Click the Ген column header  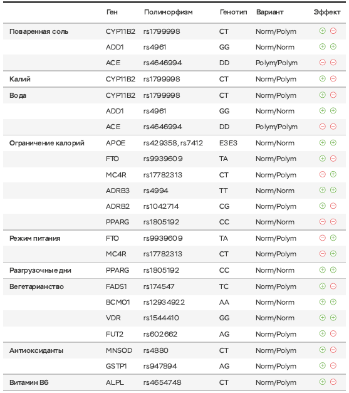coord(112,12)
